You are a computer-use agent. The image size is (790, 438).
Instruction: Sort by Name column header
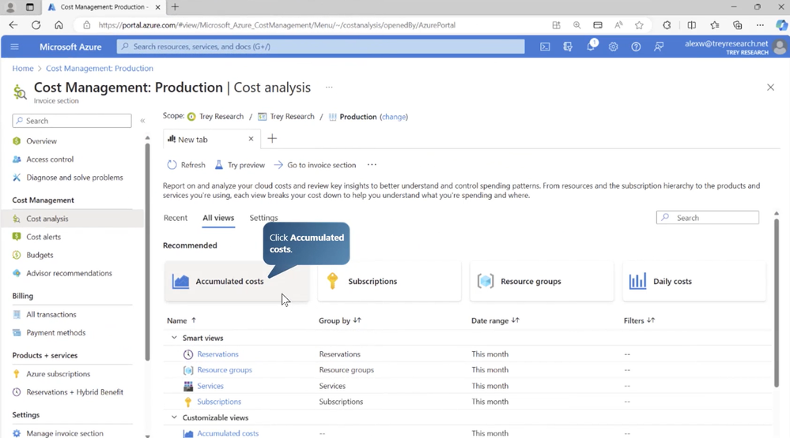(x=181, y=320)
